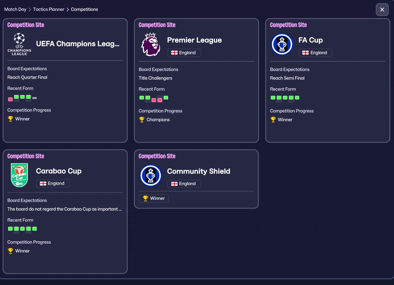The height and width of the screenshot is (285, 394).
Task: Click 'Board Expectations' label in FA Cup card
Action: coord(290,69)
